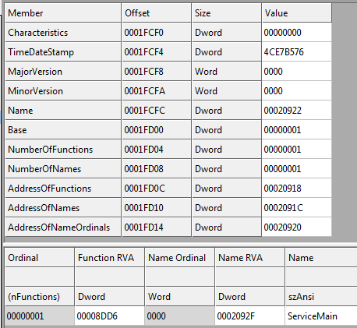Select the MinorVersion member cell
The height and width of the screenshot is (328, 357).
[63, 91]
